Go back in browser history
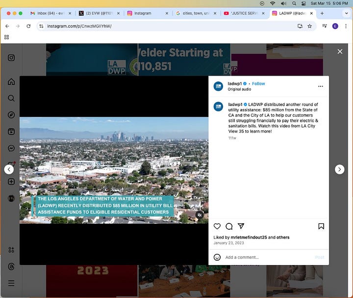 (7, 26)
